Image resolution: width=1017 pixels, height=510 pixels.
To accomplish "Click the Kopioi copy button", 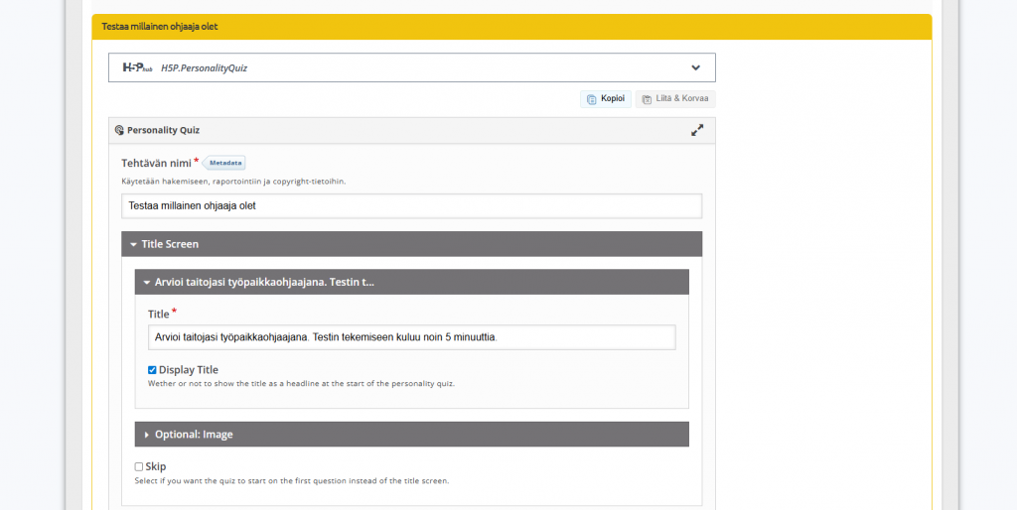I will [606, 99].
